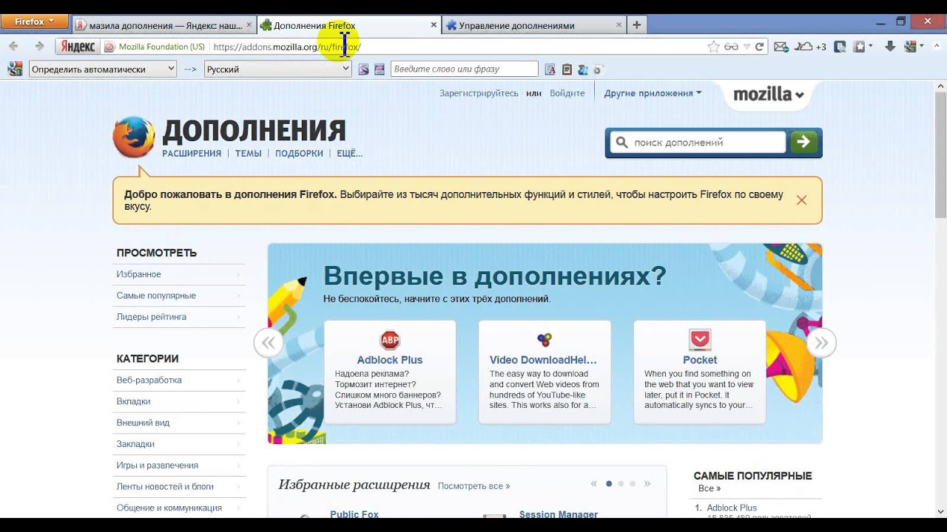The height and width of the screenshot is (532, 947).
Task: Click the Pocket red icon
Action: coord(700,340)
